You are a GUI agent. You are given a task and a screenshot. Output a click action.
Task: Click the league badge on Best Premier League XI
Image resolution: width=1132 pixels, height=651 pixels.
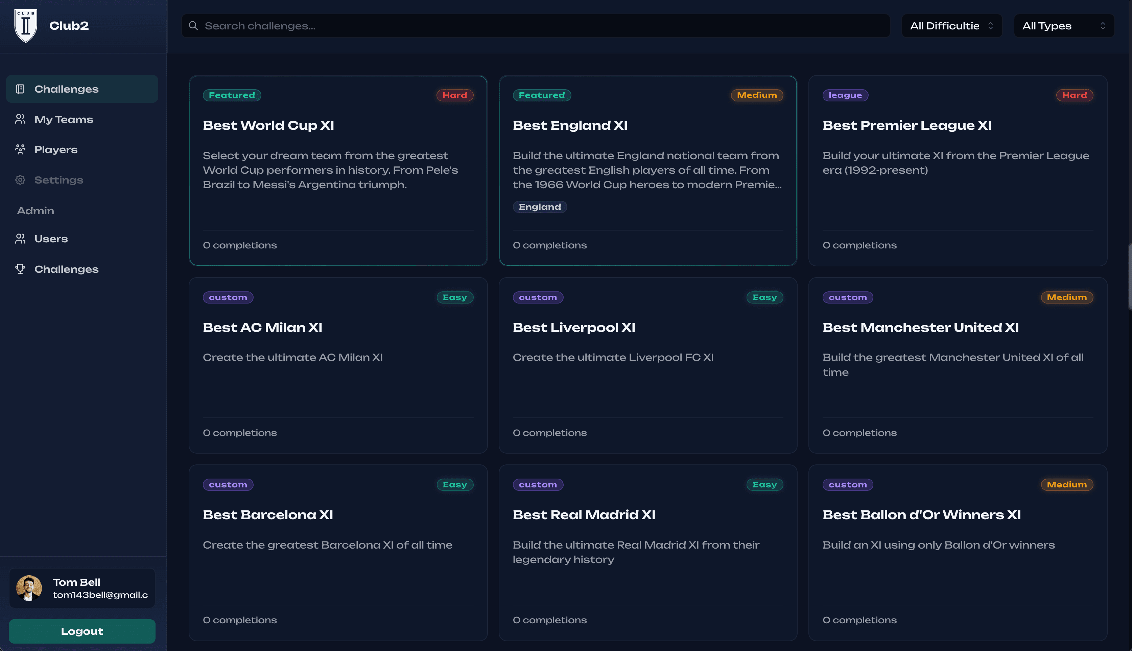click(845, 95)
